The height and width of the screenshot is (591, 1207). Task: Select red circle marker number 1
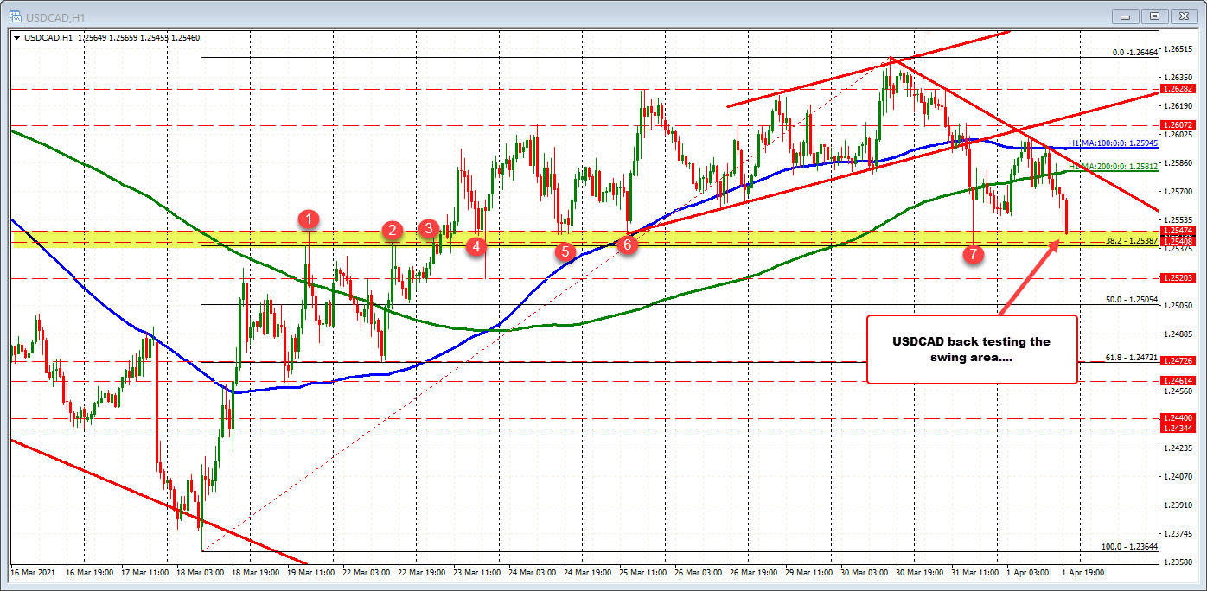click(310, 219)
